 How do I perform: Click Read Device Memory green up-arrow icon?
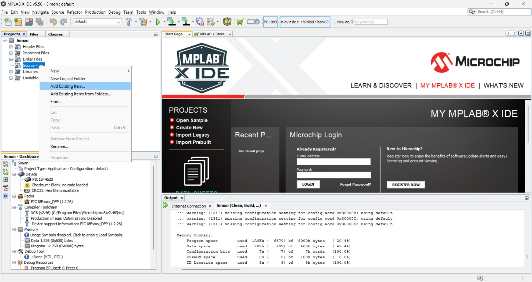click(186, 22)
